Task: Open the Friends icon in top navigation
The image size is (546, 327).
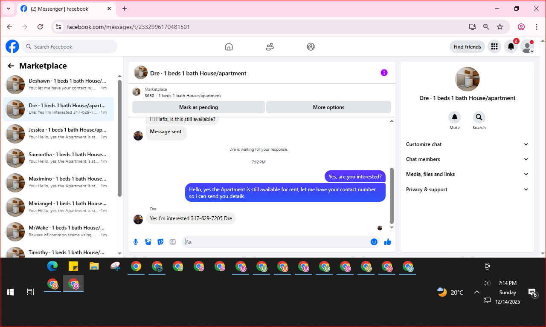Action: (270, 47)
